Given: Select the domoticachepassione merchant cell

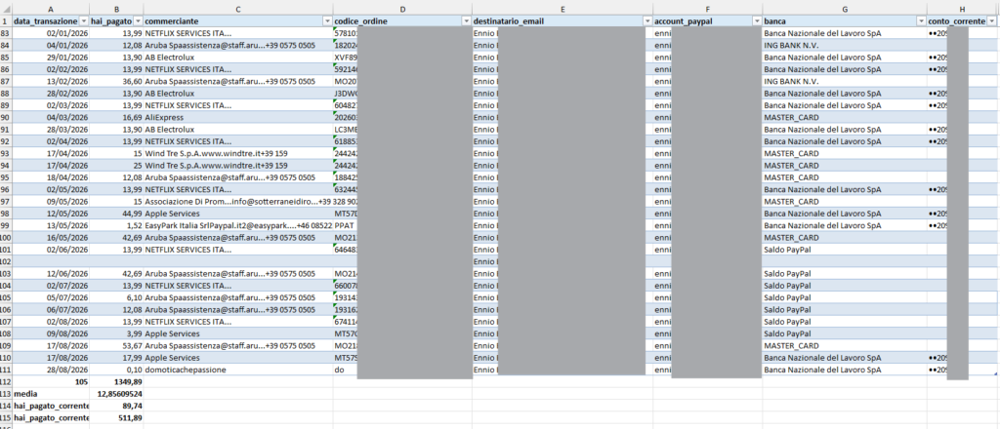Looking at the screenshot, I should [238, 370].
